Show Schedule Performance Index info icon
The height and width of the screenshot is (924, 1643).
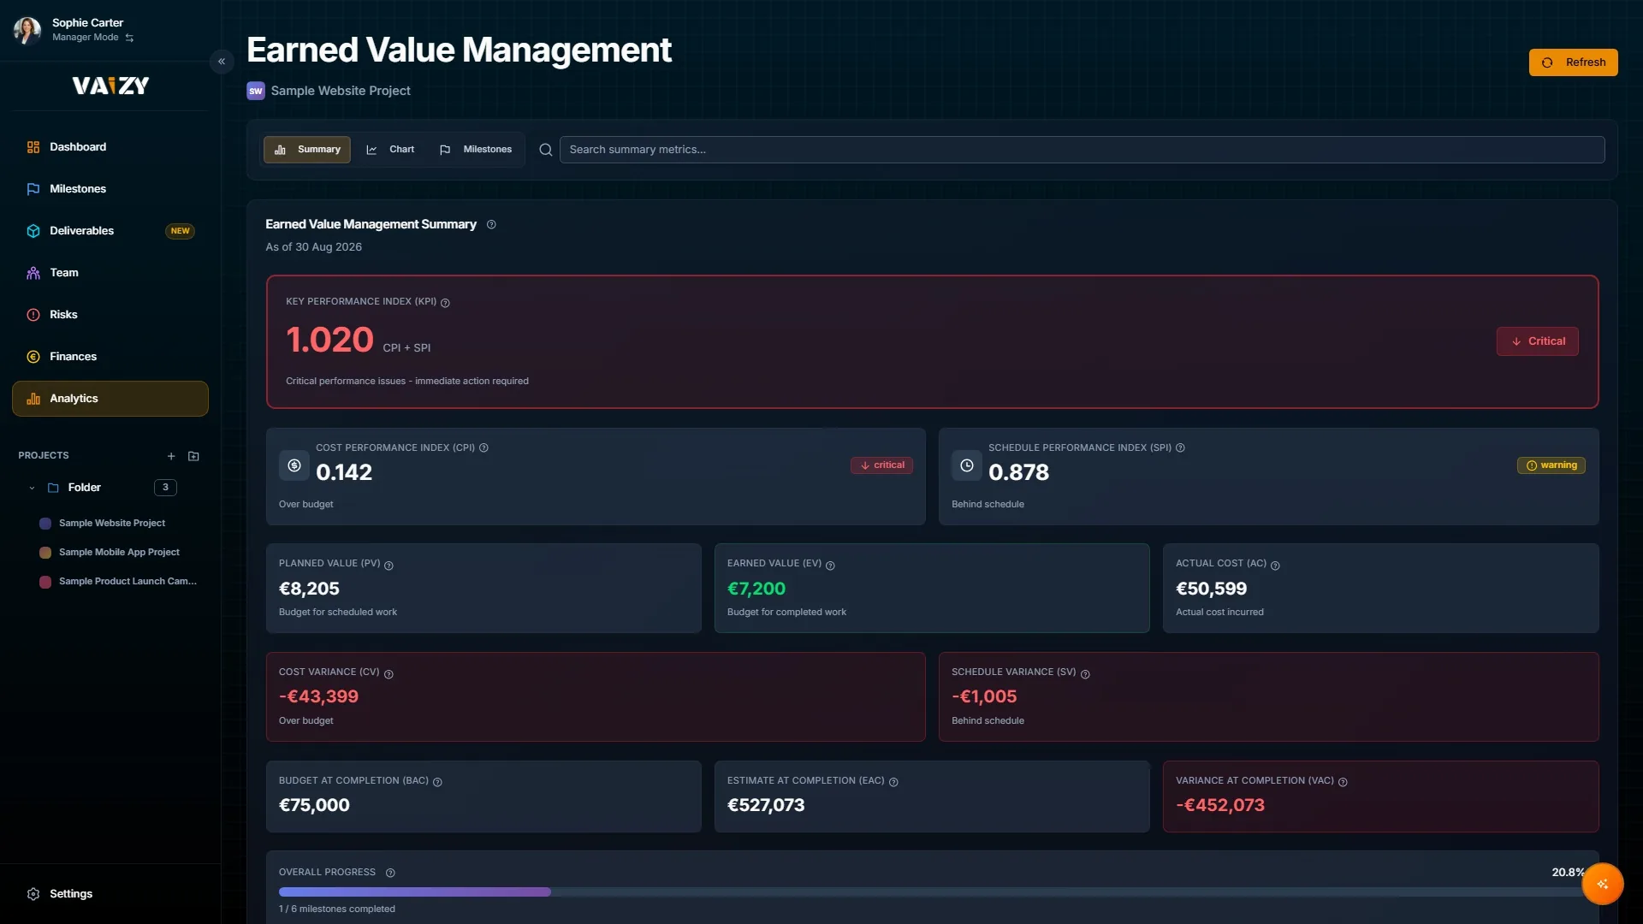(x=1180, y=448)
